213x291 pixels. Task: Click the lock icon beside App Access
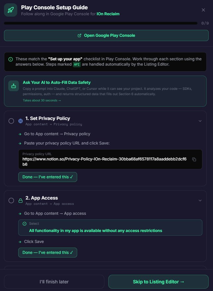[21, 201]
